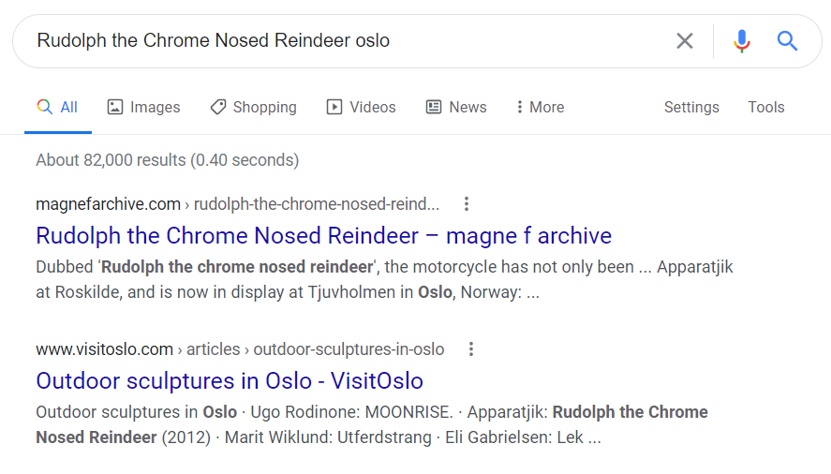Start voice search with the microphone icon
The width and height of the screenshot is (831, 474).
coord(742,41)
